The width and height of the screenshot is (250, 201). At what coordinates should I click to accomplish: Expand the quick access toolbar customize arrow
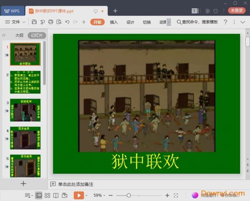pos(84,22)
